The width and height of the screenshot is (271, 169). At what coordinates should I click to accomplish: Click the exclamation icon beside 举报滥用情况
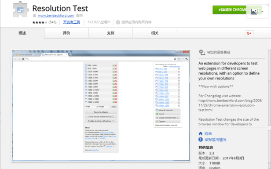point(201,140)
